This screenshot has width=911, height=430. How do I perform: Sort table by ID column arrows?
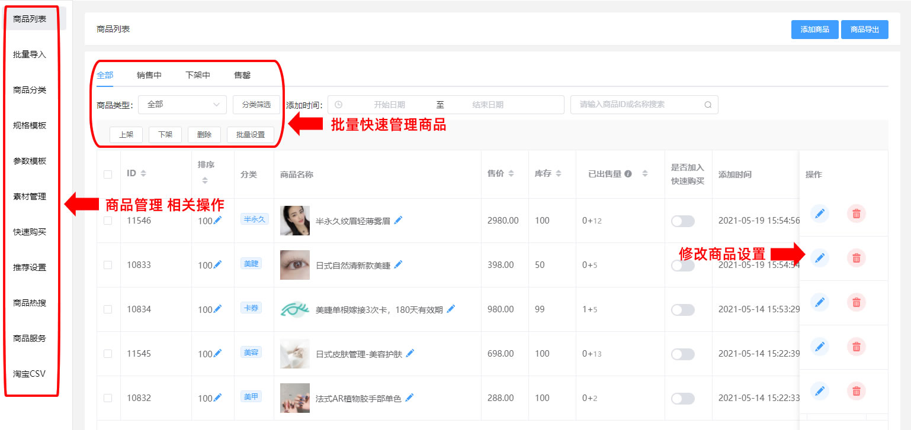[x=143, y=174]
